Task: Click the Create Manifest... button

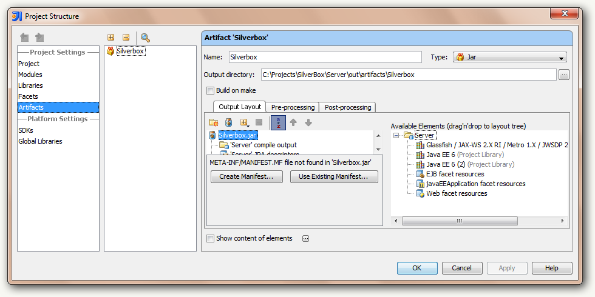Action: coord(246,176)
